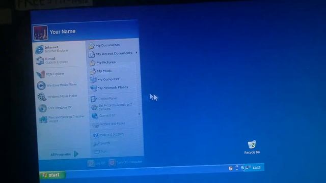Click the Turn Off Computer power icon

112,163
